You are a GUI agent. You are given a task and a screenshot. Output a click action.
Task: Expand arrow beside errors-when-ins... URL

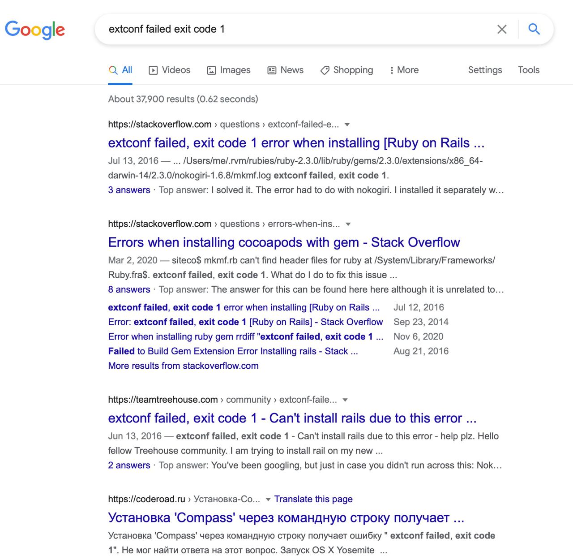pyautogui.click(x=348, y=224)
